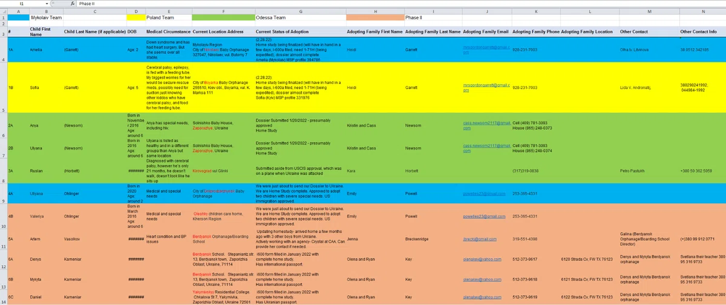Select the 'Petro Pastukh' contact cell
726x305 pixels.
point(649,171)
